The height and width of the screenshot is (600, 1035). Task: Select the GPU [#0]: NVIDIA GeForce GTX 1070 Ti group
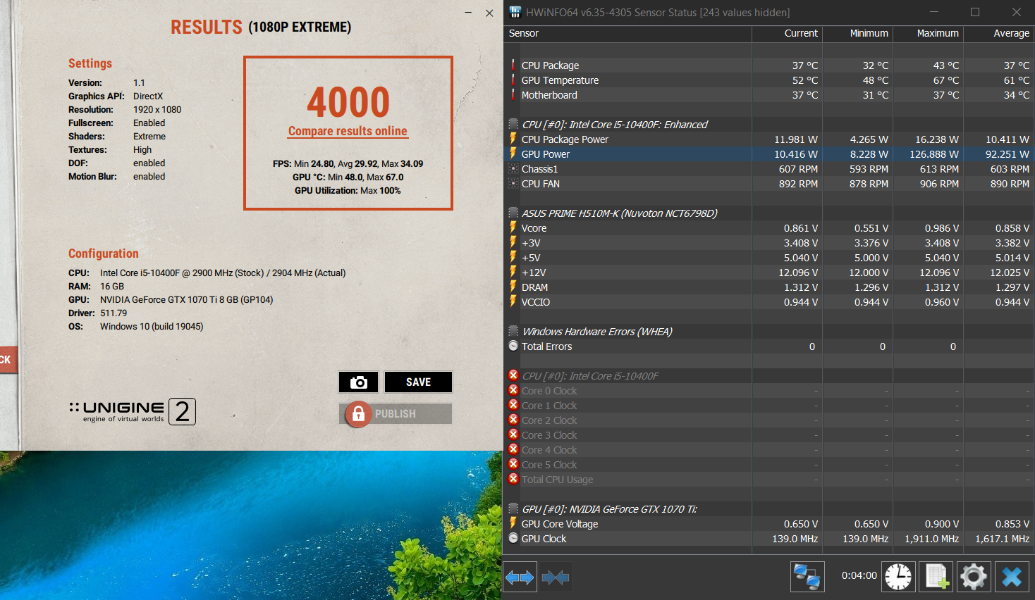click(x=609, y=509)
